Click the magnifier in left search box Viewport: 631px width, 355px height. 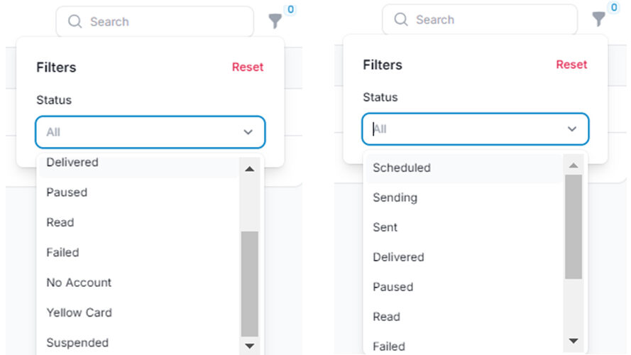(x=75, y=21)
